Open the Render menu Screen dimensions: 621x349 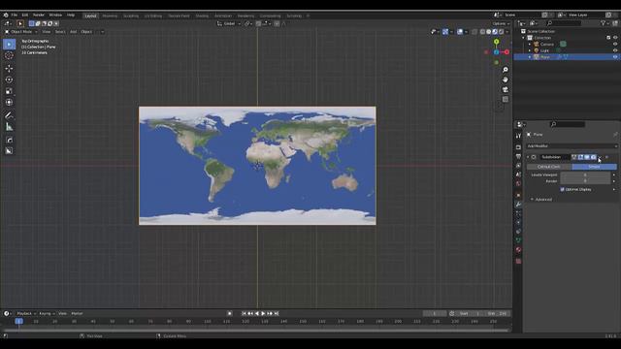39,16
